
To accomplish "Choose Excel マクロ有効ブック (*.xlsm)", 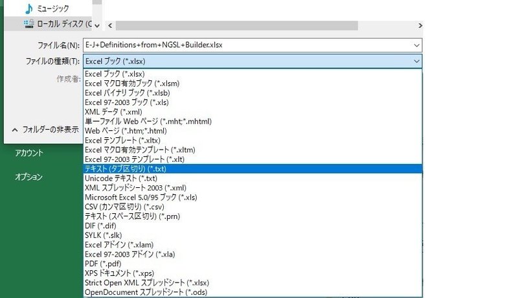I will (253, 84).
